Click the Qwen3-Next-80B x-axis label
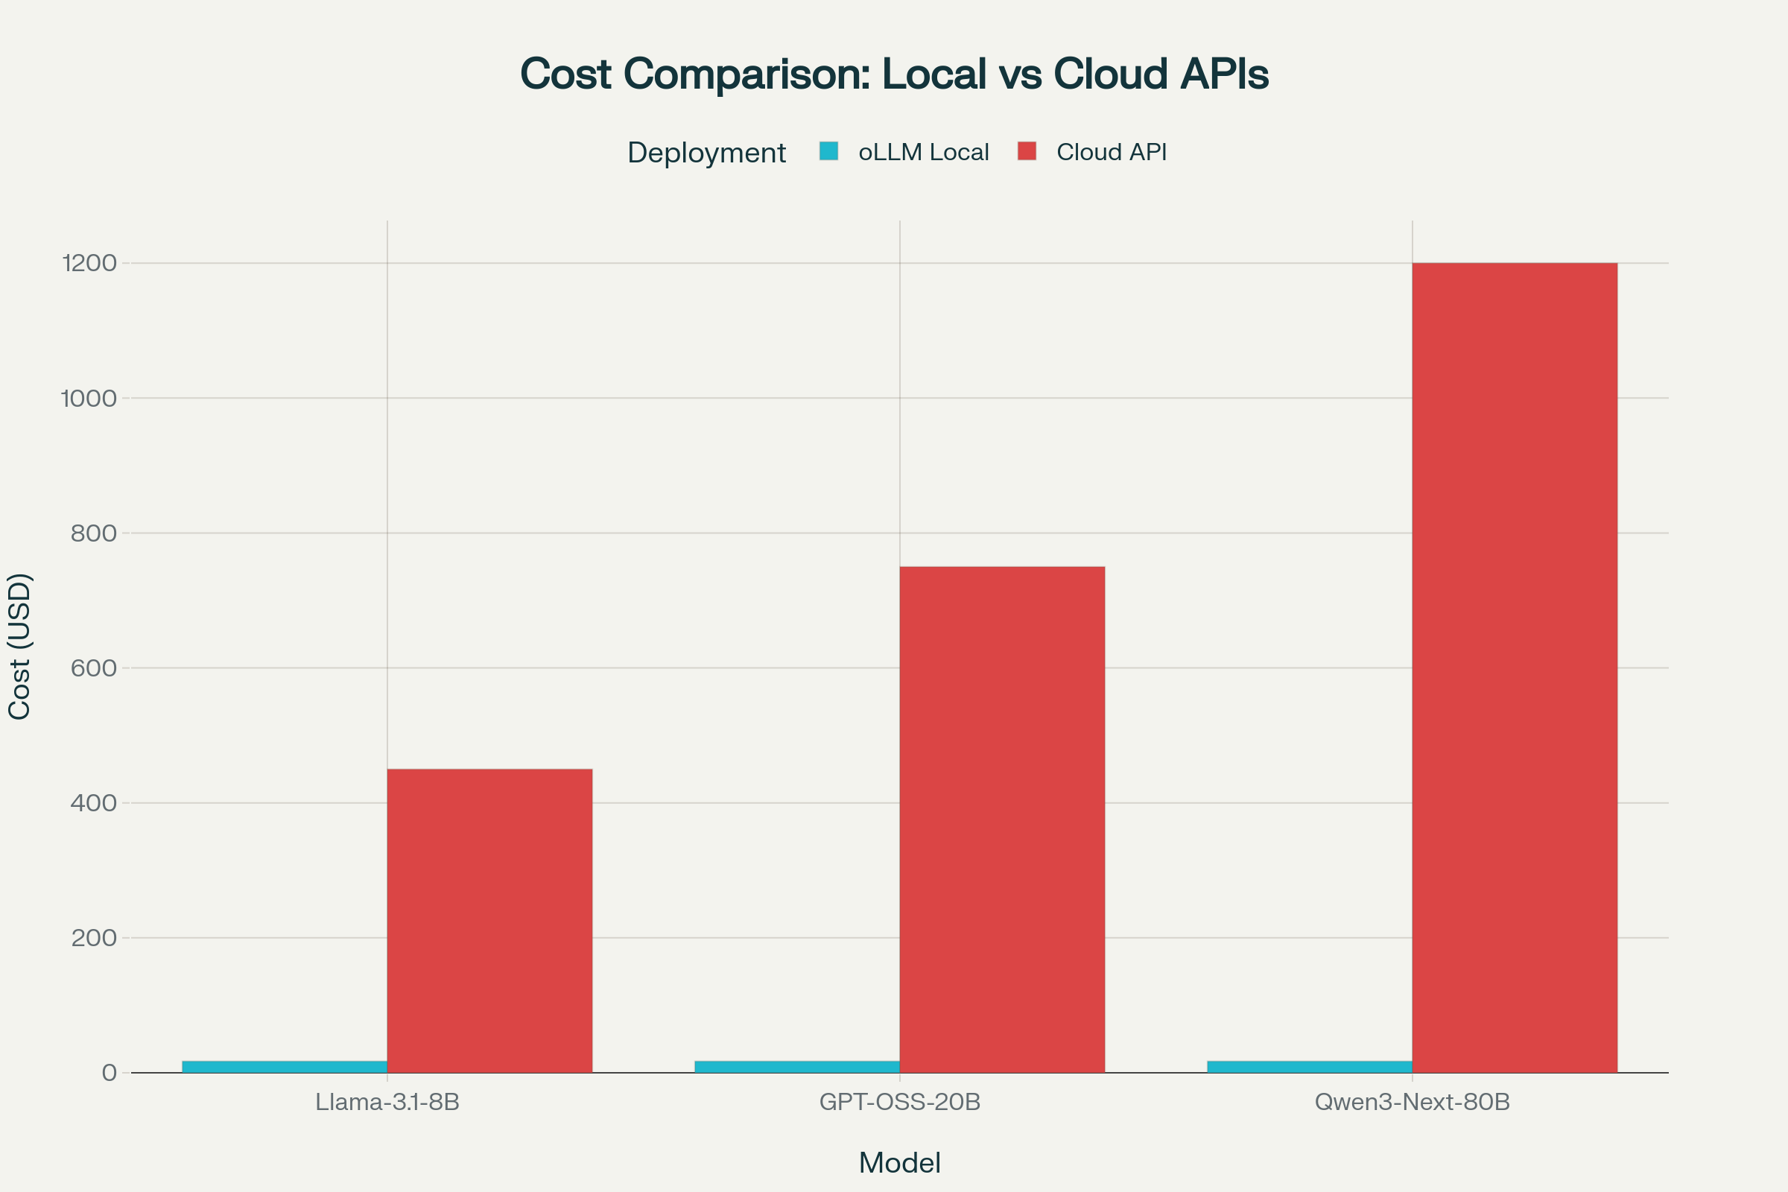The height and width of the screenshot is (1192, 1788). [1412, 1102]
